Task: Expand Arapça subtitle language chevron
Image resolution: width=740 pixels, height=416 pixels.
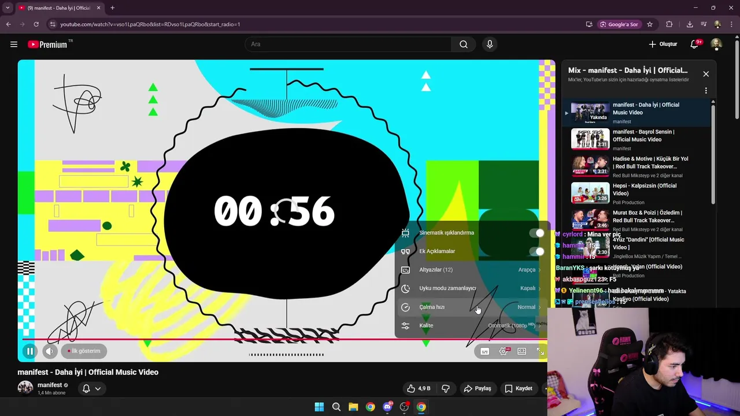Action: (539, 270)
